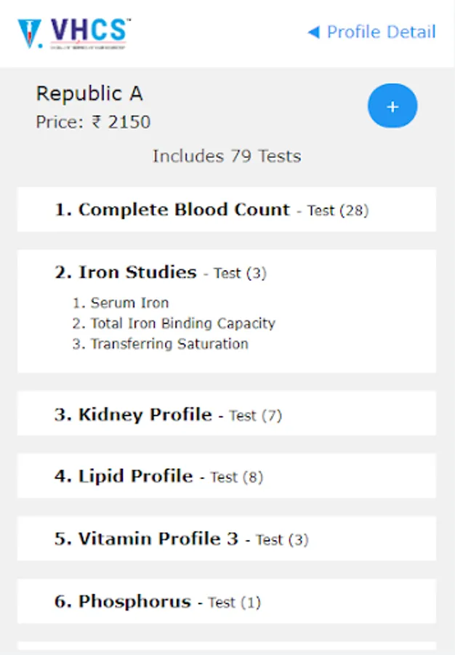Click the Includes 79 Tests text

(227, 156)
